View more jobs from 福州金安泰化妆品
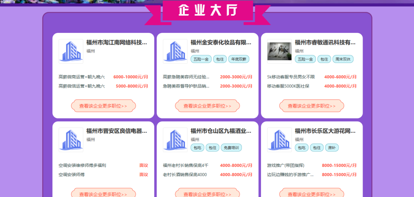Image resolution: width=414 pixels, height=197 pixels. pyautogui.click(x=207, y=106)
